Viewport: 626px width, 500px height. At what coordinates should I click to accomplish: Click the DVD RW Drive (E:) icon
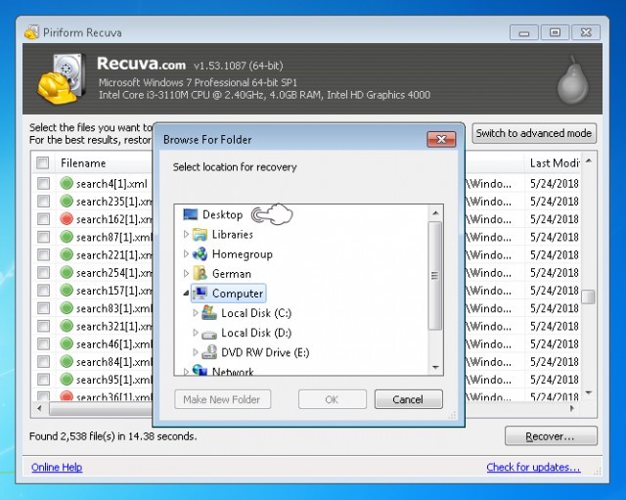coord(209,352)
